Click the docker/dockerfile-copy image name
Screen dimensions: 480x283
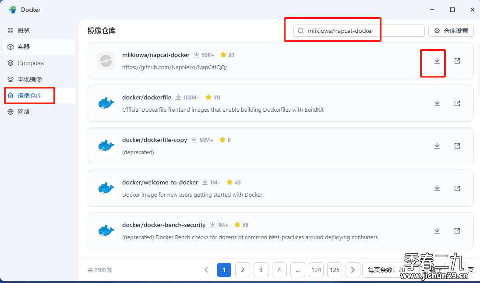pyautogui.click(x=155, y=140)
